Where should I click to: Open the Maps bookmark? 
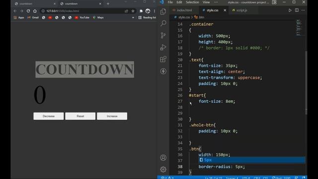point(98,18)
